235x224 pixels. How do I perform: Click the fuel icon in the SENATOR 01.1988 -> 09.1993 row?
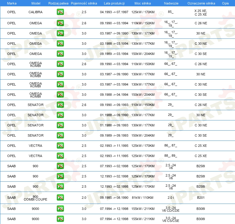pos(60,125)
